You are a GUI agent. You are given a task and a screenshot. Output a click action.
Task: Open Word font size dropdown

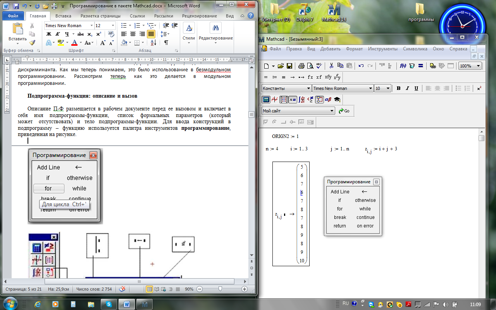point(113,26)
